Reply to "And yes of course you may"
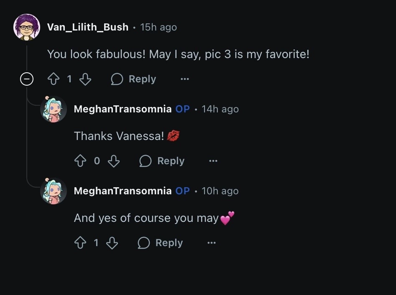The height and width of the screenshot is (295, 396). click(x=161, y=243)
